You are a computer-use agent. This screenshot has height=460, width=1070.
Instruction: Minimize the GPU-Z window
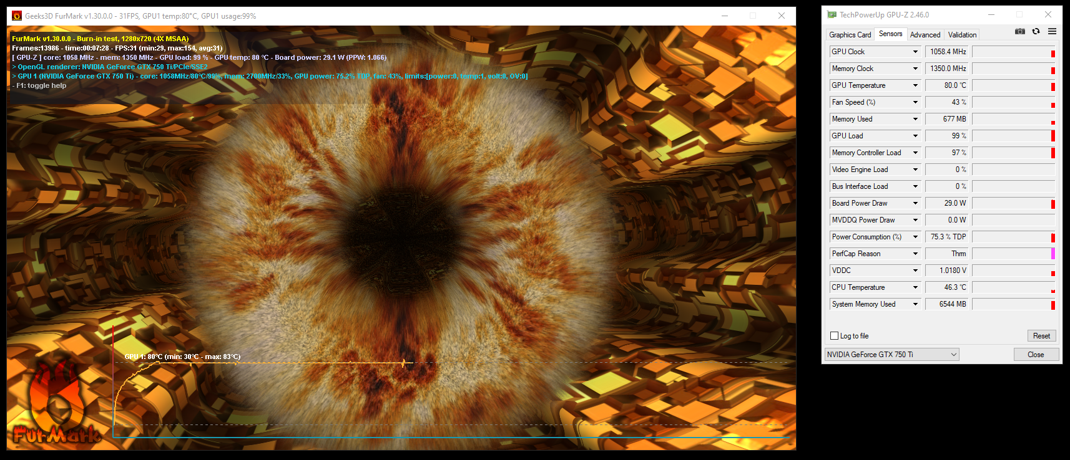[991, 14]
